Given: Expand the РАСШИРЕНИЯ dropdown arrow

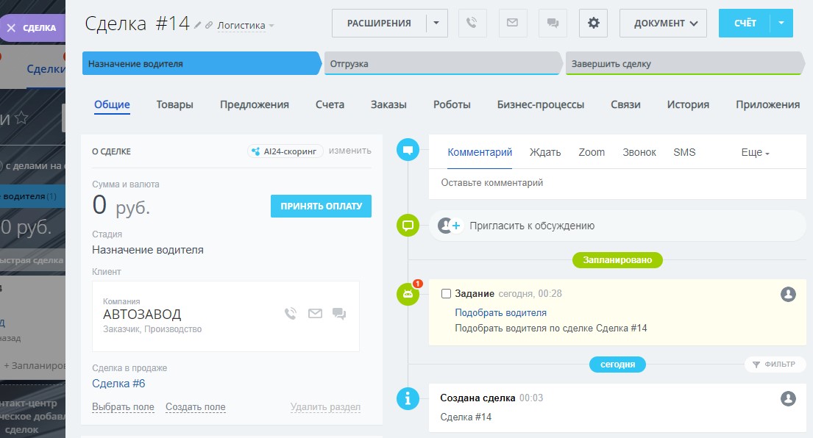Looking at the screenshot, I should (x=436, y=23).
